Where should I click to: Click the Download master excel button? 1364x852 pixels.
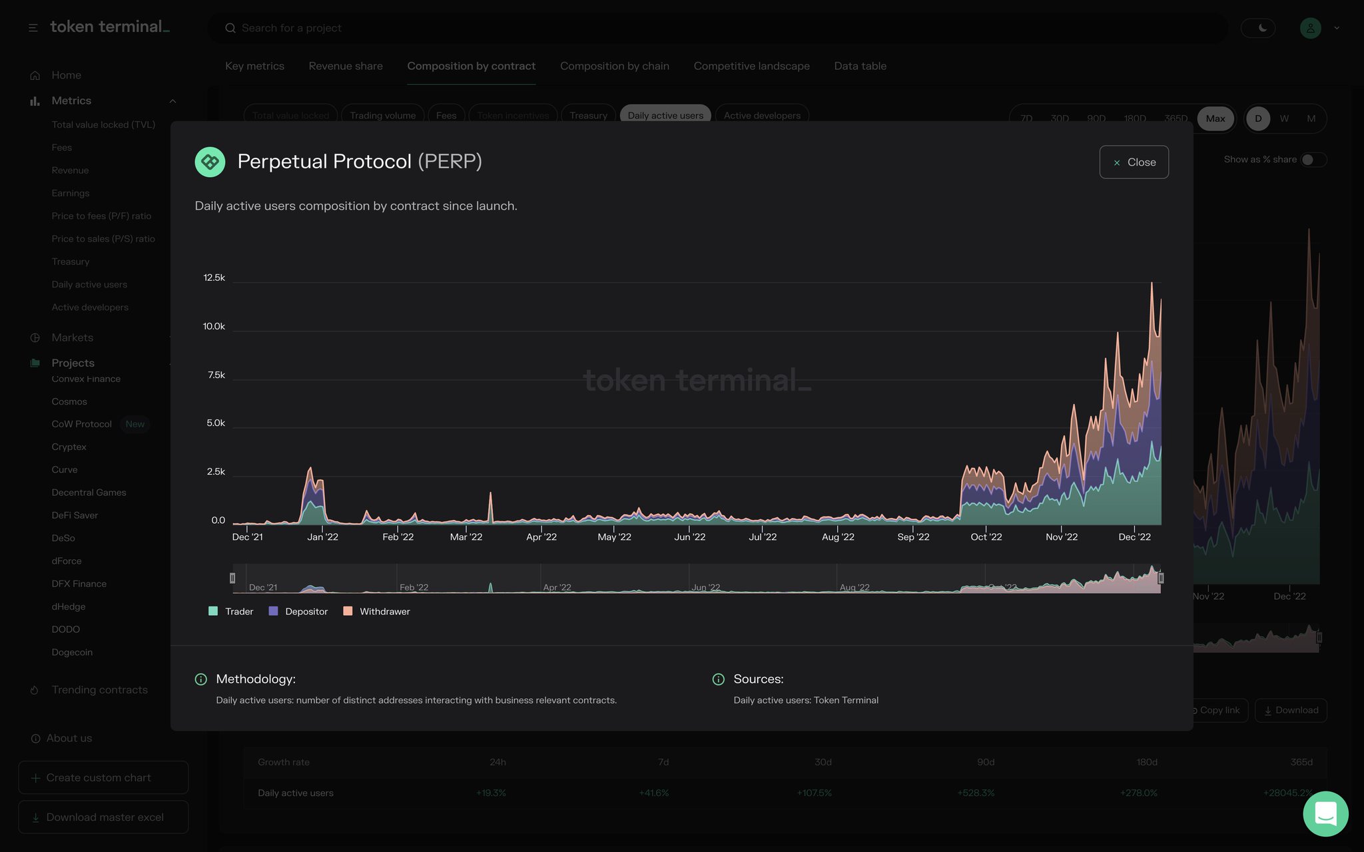(103, 817)
